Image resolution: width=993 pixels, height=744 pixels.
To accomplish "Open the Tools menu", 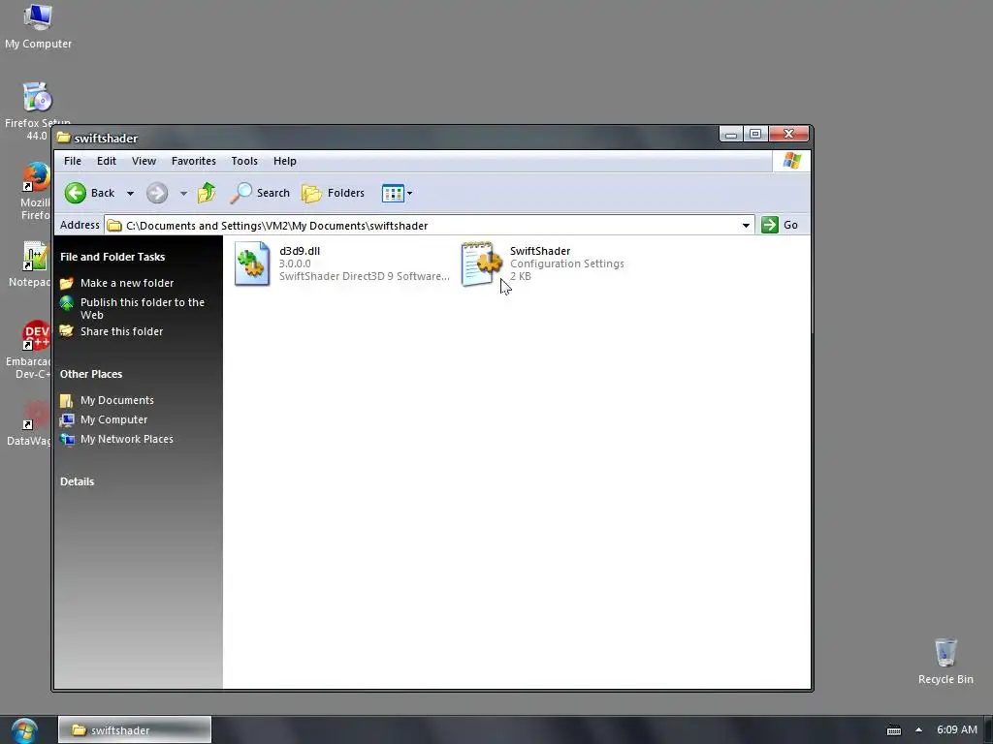I will 244,161.
